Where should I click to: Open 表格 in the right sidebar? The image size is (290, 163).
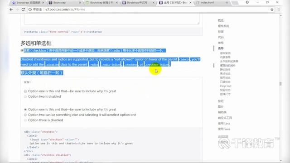click(221, 43)
